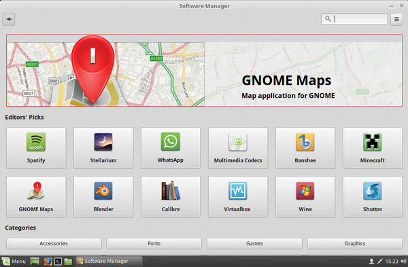This screenshot has height=267, width=408.
Task: Open the Shutter screenshot tool tile
Action: (x=373, y=196)
